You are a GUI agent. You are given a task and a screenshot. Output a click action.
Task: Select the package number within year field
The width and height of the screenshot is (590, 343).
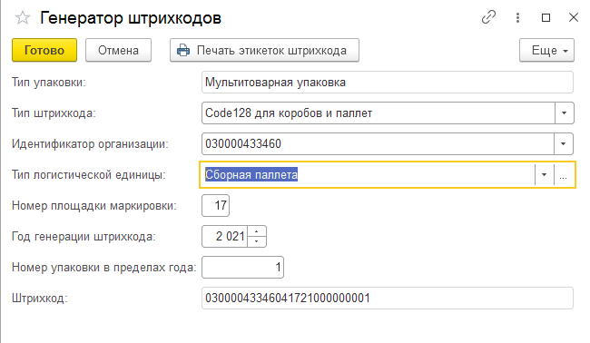(x=242, y=268)
